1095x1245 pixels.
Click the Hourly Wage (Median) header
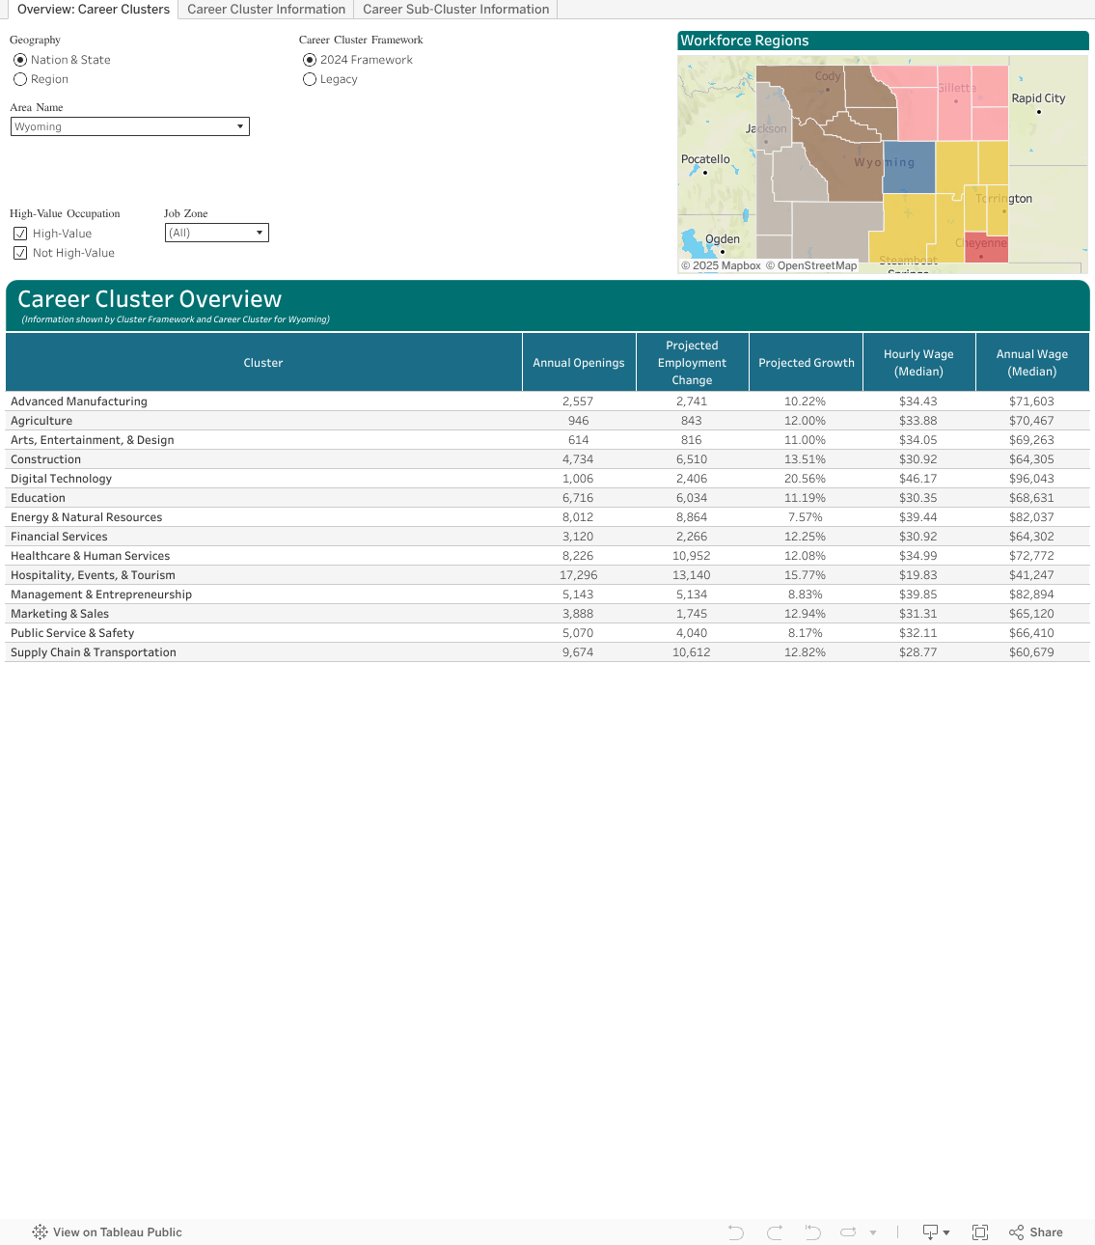918,363
